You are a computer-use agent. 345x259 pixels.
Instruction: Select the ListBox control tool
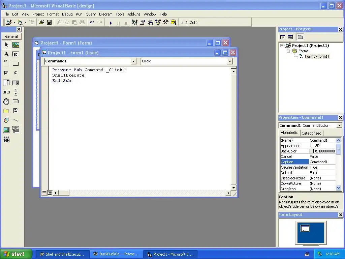tap(15, 83)
